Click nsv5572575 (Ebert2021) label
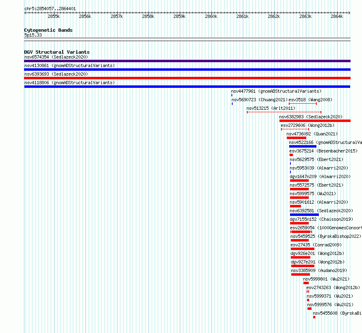Viewport: 362px width, 333px height. pos(316,185)
